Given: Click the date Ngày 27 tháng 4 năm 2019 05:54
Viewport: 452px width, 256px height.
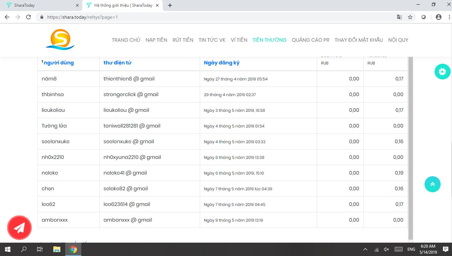Looking at the screenshot, I should coord(236,79).
